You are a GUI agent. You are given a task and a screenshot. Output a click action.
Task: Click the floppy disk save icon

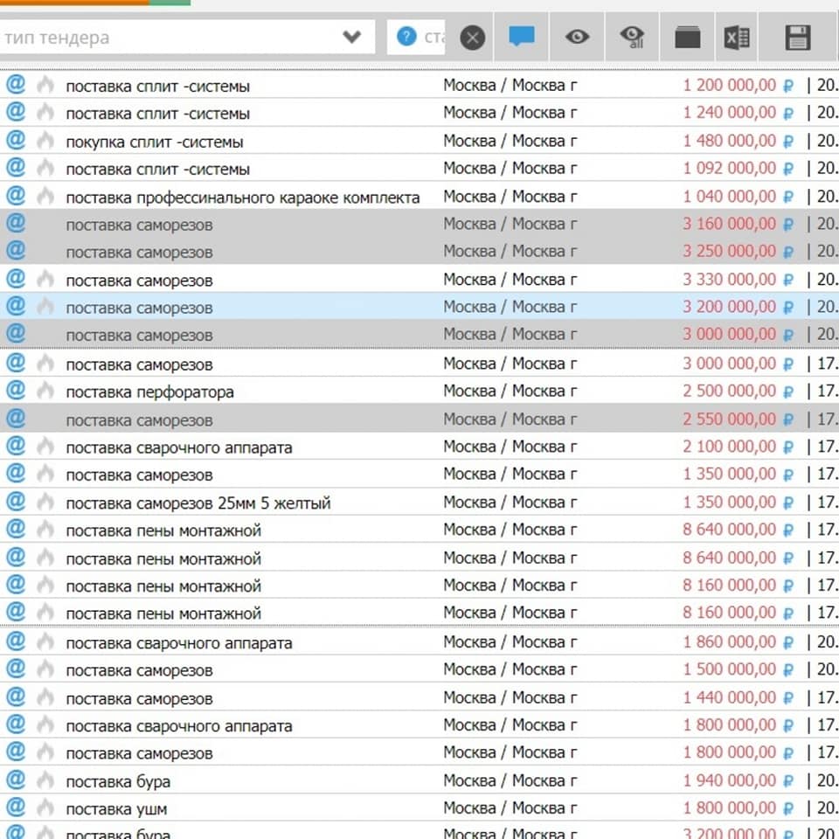tap(798, 37)
